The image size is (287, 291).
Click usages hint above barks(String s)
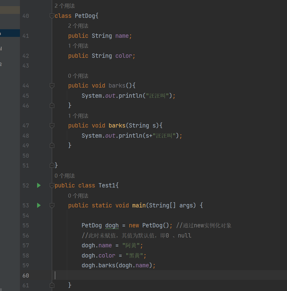78,116
